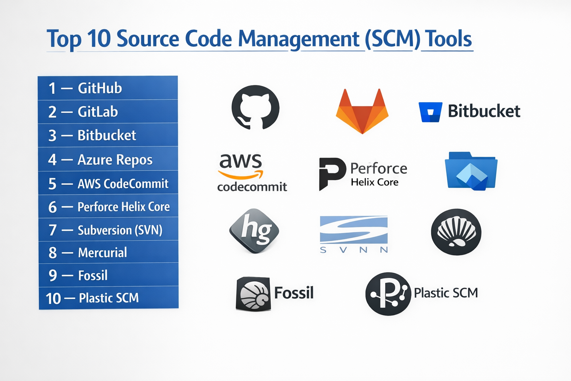Screen dimensions: 571x381
Task: Select list row 1 — GitHub
Action: pyautogui.click(x=108, y=88)
